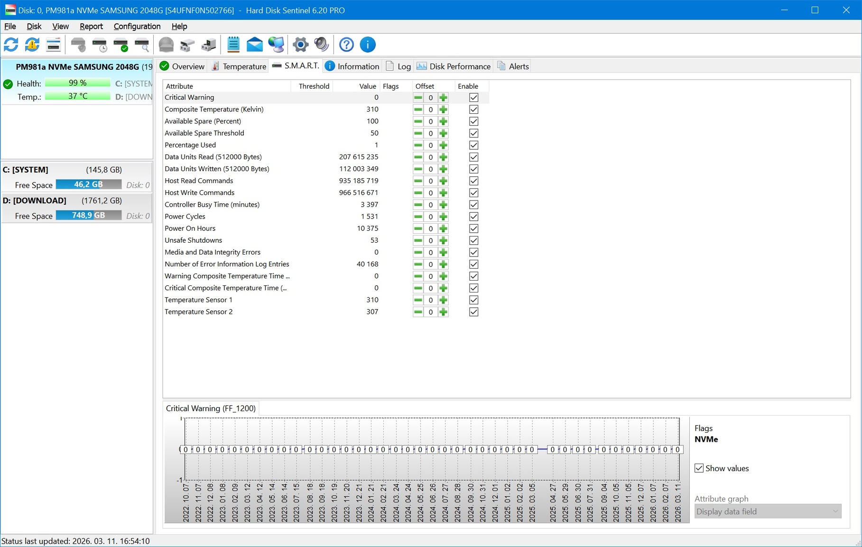Open the Alerts tab

point(512,66)
